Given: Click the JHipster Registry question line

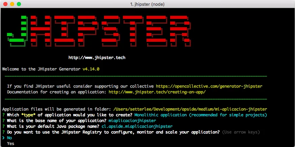Looking at the screenshot, I should 113,132.
